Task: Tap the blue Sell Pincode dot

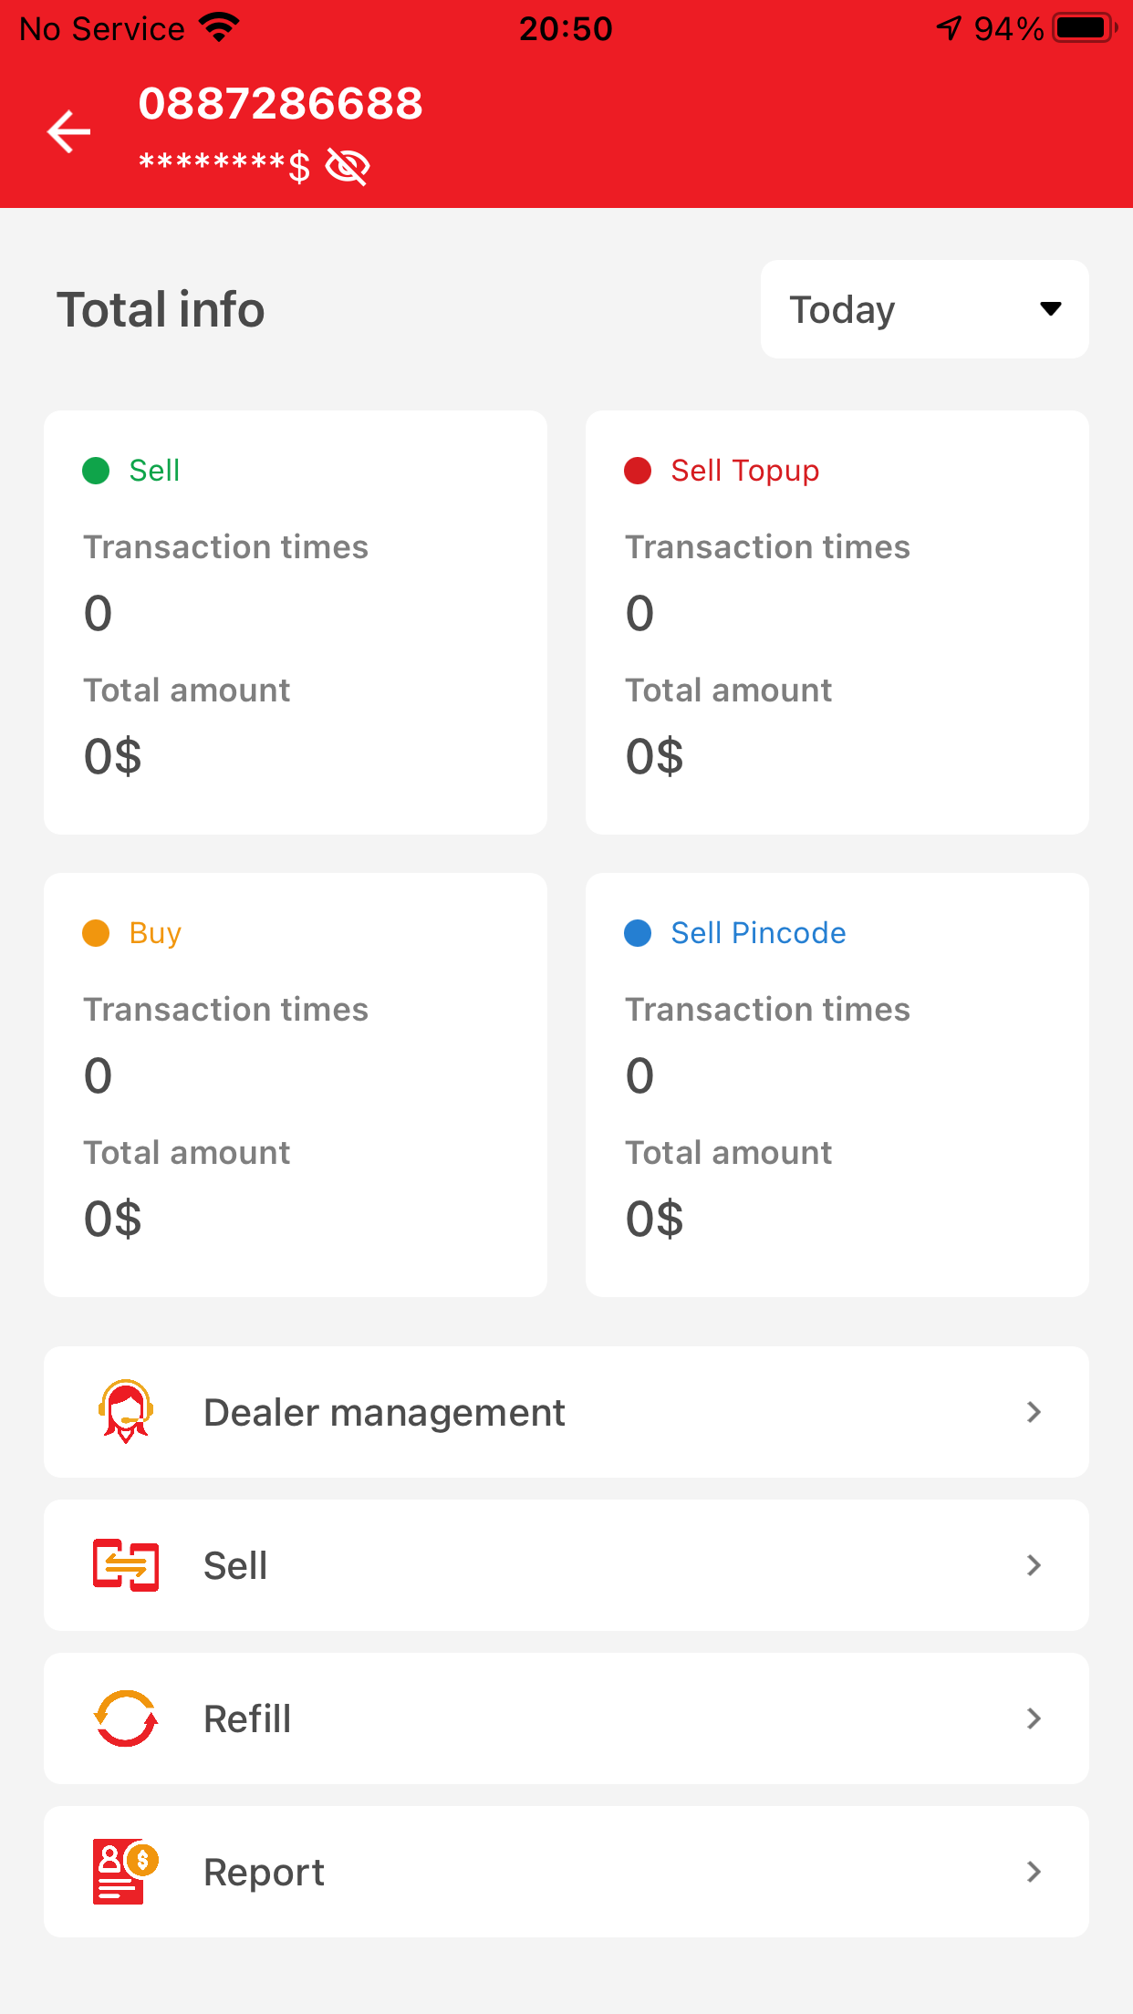Action: click(638, 933)
